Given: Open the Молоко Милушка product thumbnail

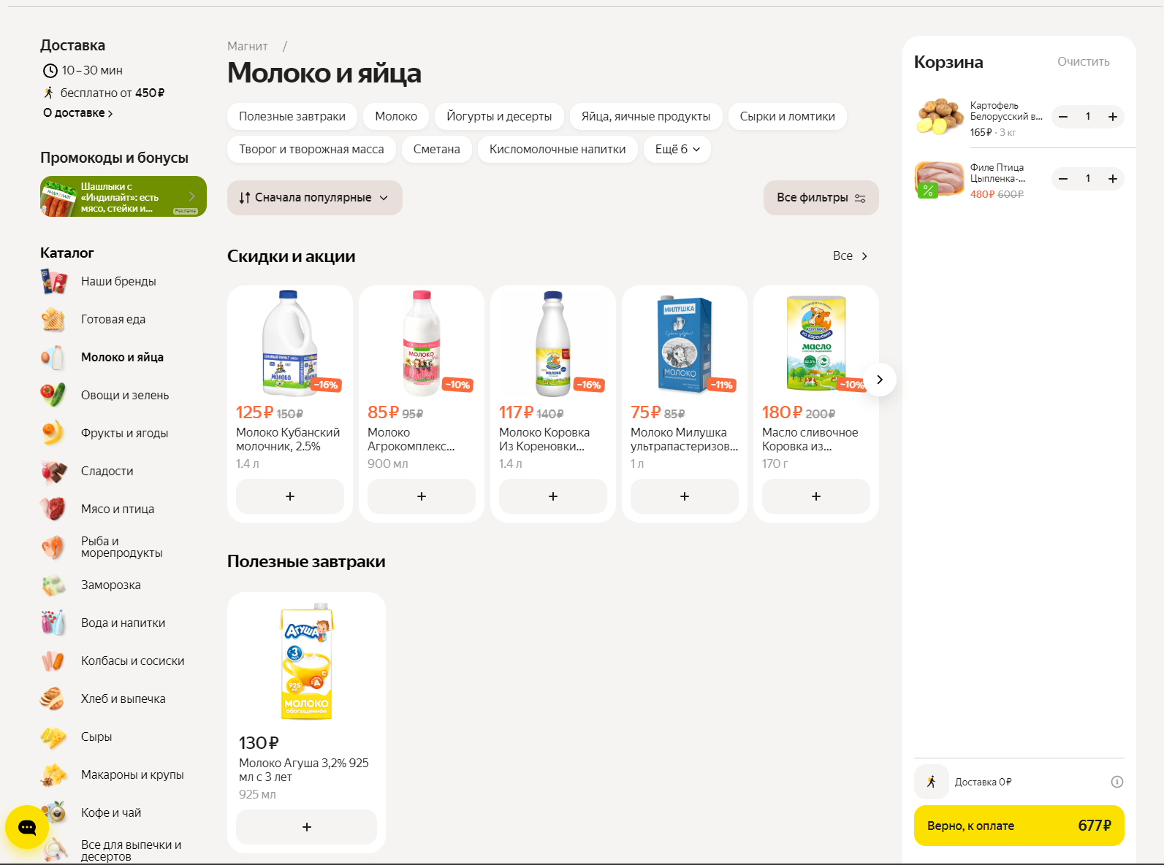Looking at the screenshot, I should tap(684, 343).
